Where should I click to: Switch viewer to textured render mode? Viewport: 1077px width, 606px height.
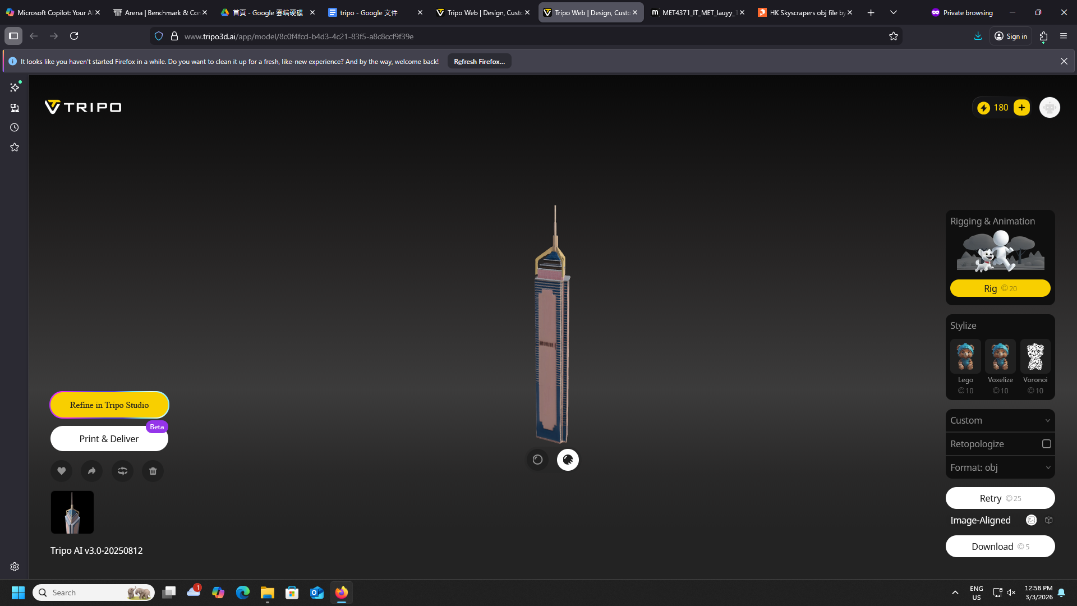[x=568, y=460]
